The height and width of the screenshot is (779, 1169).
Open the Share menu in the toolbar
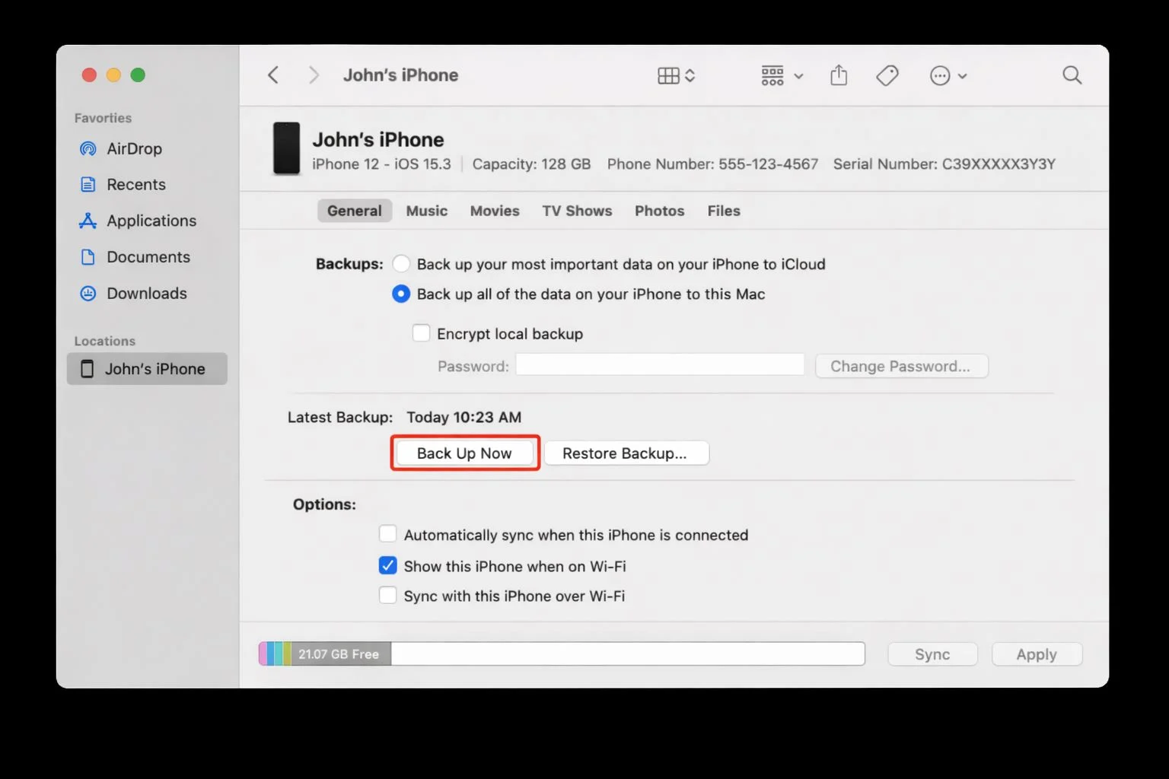tap(839, 75)
